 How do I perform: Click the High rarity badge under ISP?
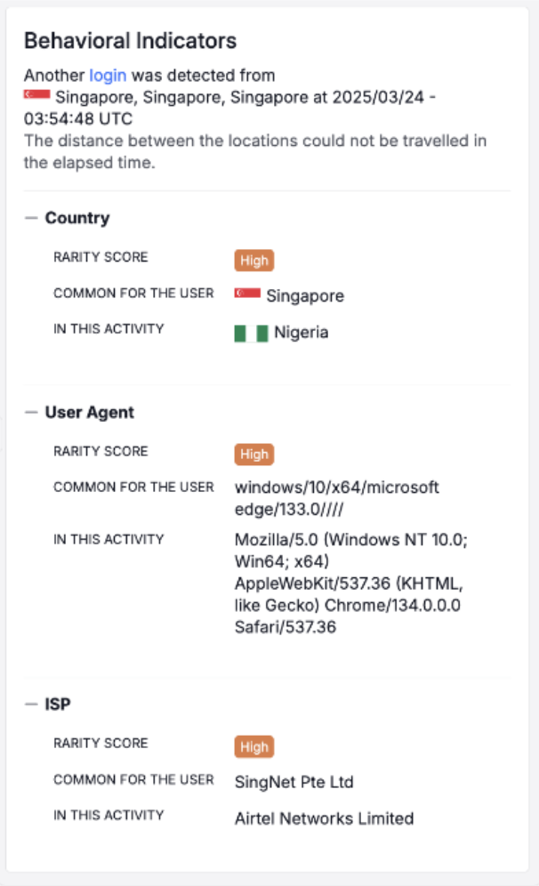pyautogui.click(x=253, y=746)
